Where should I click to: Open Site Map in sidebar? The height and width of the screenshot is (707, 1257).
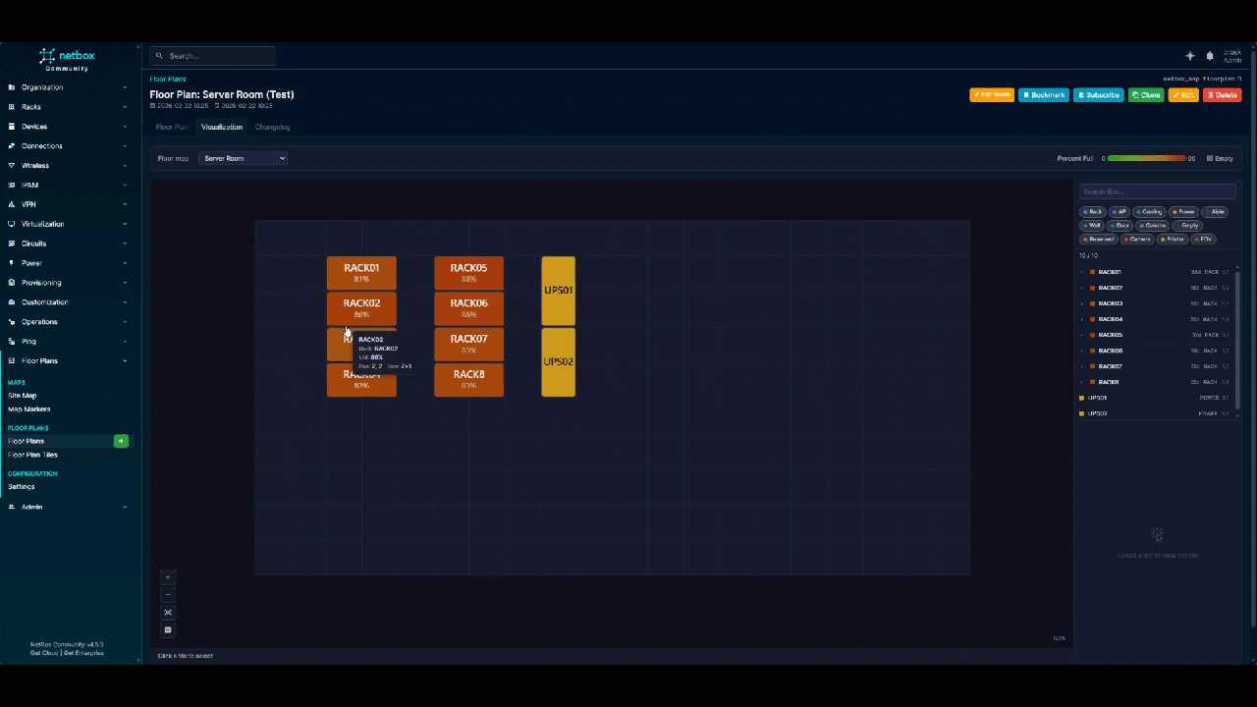pyautogui.click(x=23, y=396)
